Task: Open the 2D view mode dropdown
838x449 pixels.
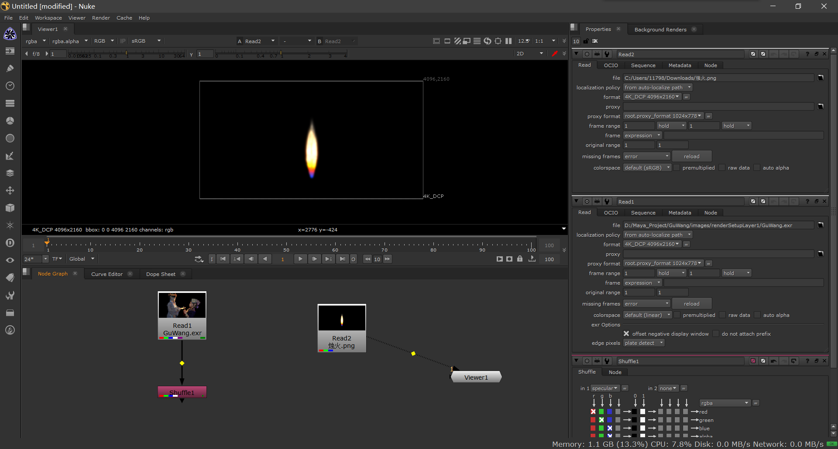Action: 529,54
